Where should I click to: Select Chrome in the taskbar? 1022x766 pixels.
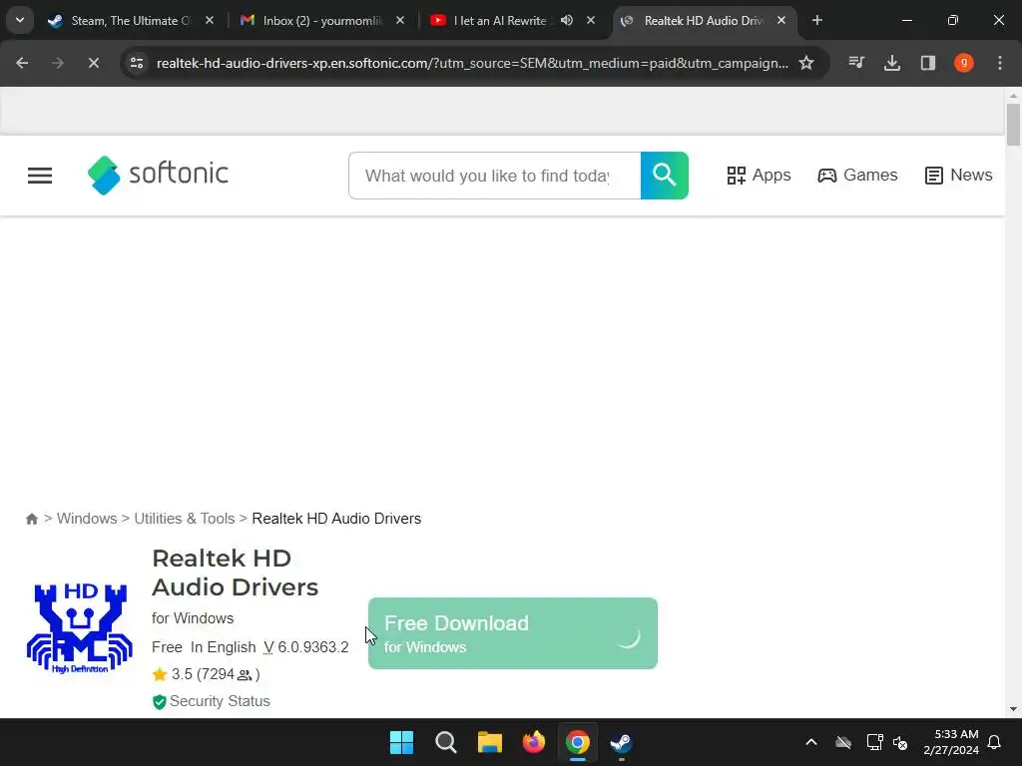[x=578, y=742]
